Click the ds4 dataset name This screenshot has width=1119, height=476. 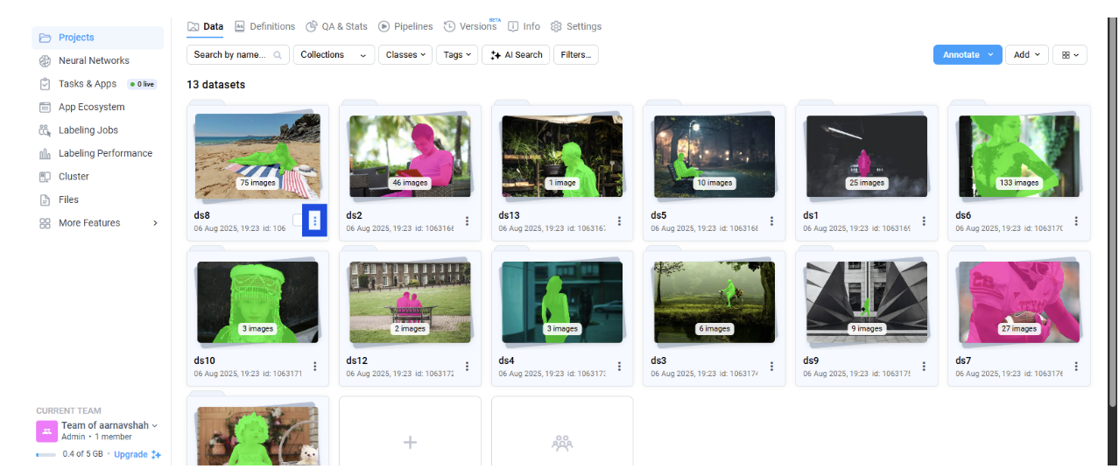tap(506, 360)
